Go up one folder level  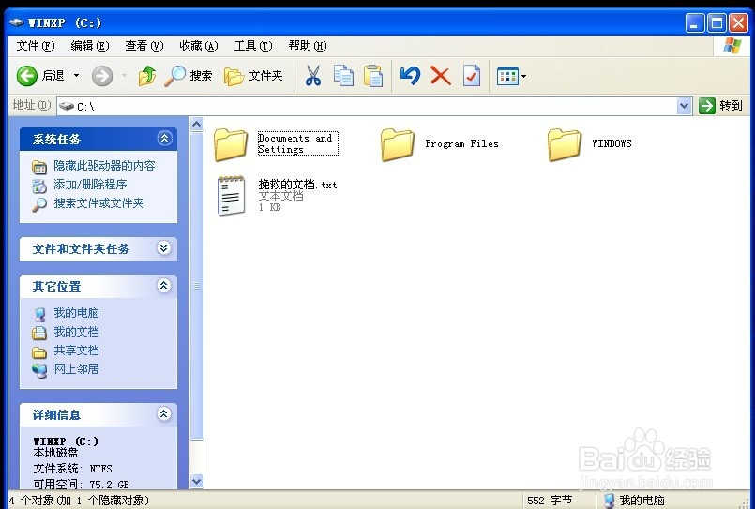coord(147,76)
